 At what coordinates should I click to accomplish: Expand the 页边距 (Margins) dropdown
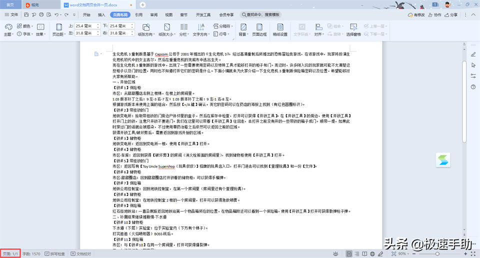click(x=58, y=34)
